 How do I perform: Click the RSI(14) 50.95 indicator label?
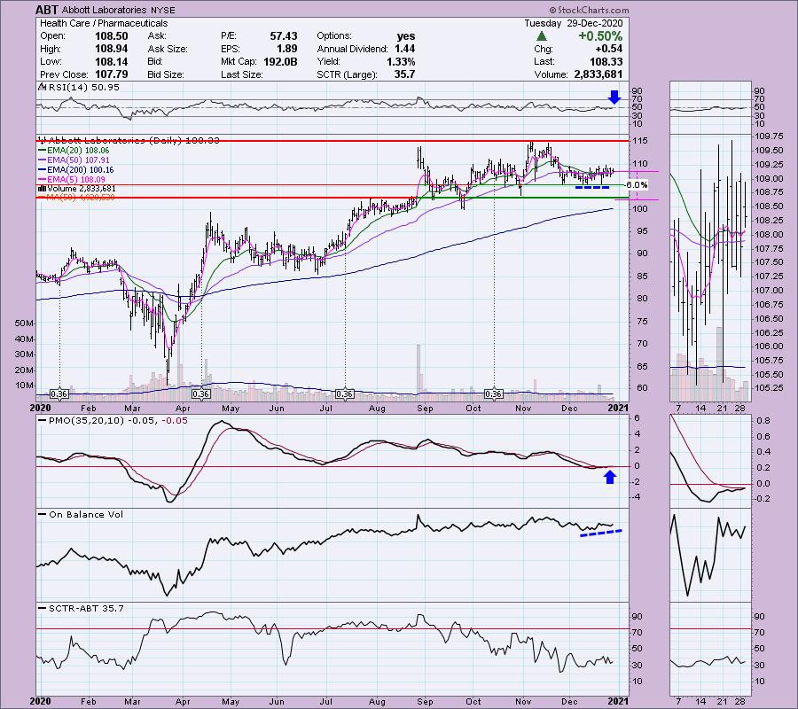point(79,88)
